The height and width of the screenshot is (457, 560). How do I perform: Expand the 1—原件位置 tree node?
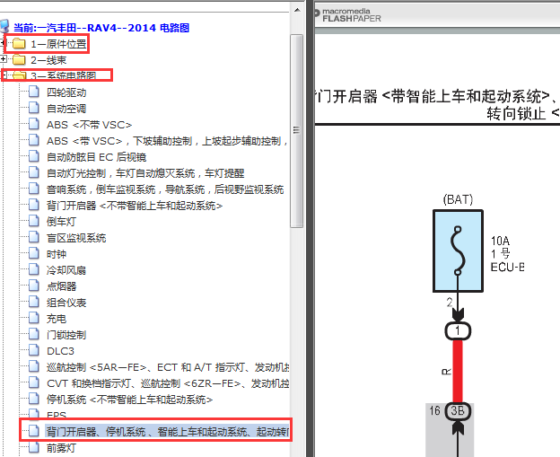point(3,43)
